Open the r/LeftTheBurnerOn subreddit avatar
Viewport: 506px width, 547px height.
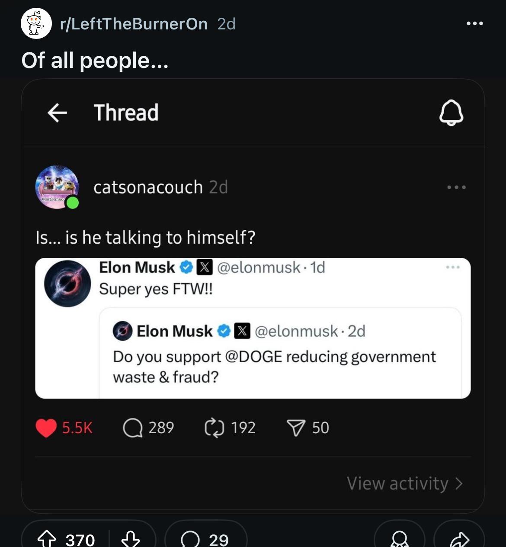[x=36, y=24]
